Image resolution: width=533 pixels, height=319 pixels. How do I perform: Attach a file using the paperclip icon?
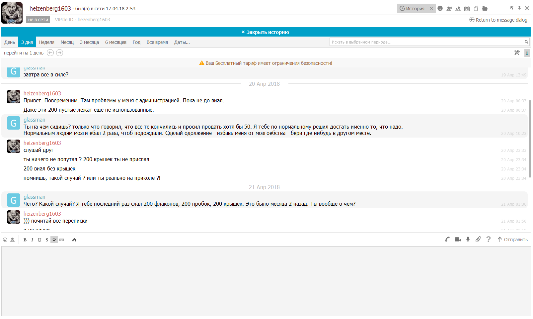478,240
